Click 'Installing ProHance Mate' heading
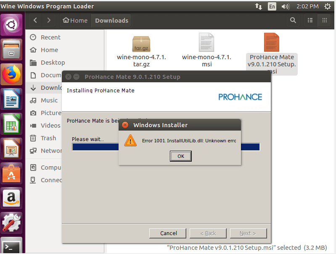Viewport: 336px width, 254px height. click(101, 91)
